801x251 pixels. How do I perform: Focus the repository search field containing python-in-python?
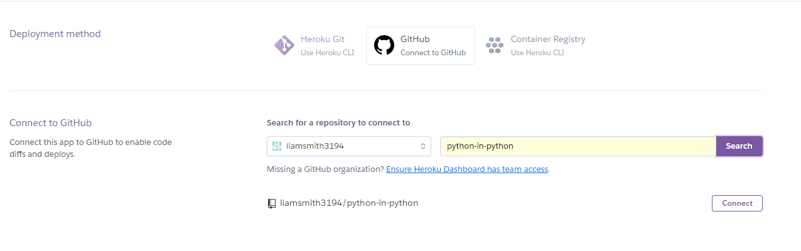[x=578, y=146]
